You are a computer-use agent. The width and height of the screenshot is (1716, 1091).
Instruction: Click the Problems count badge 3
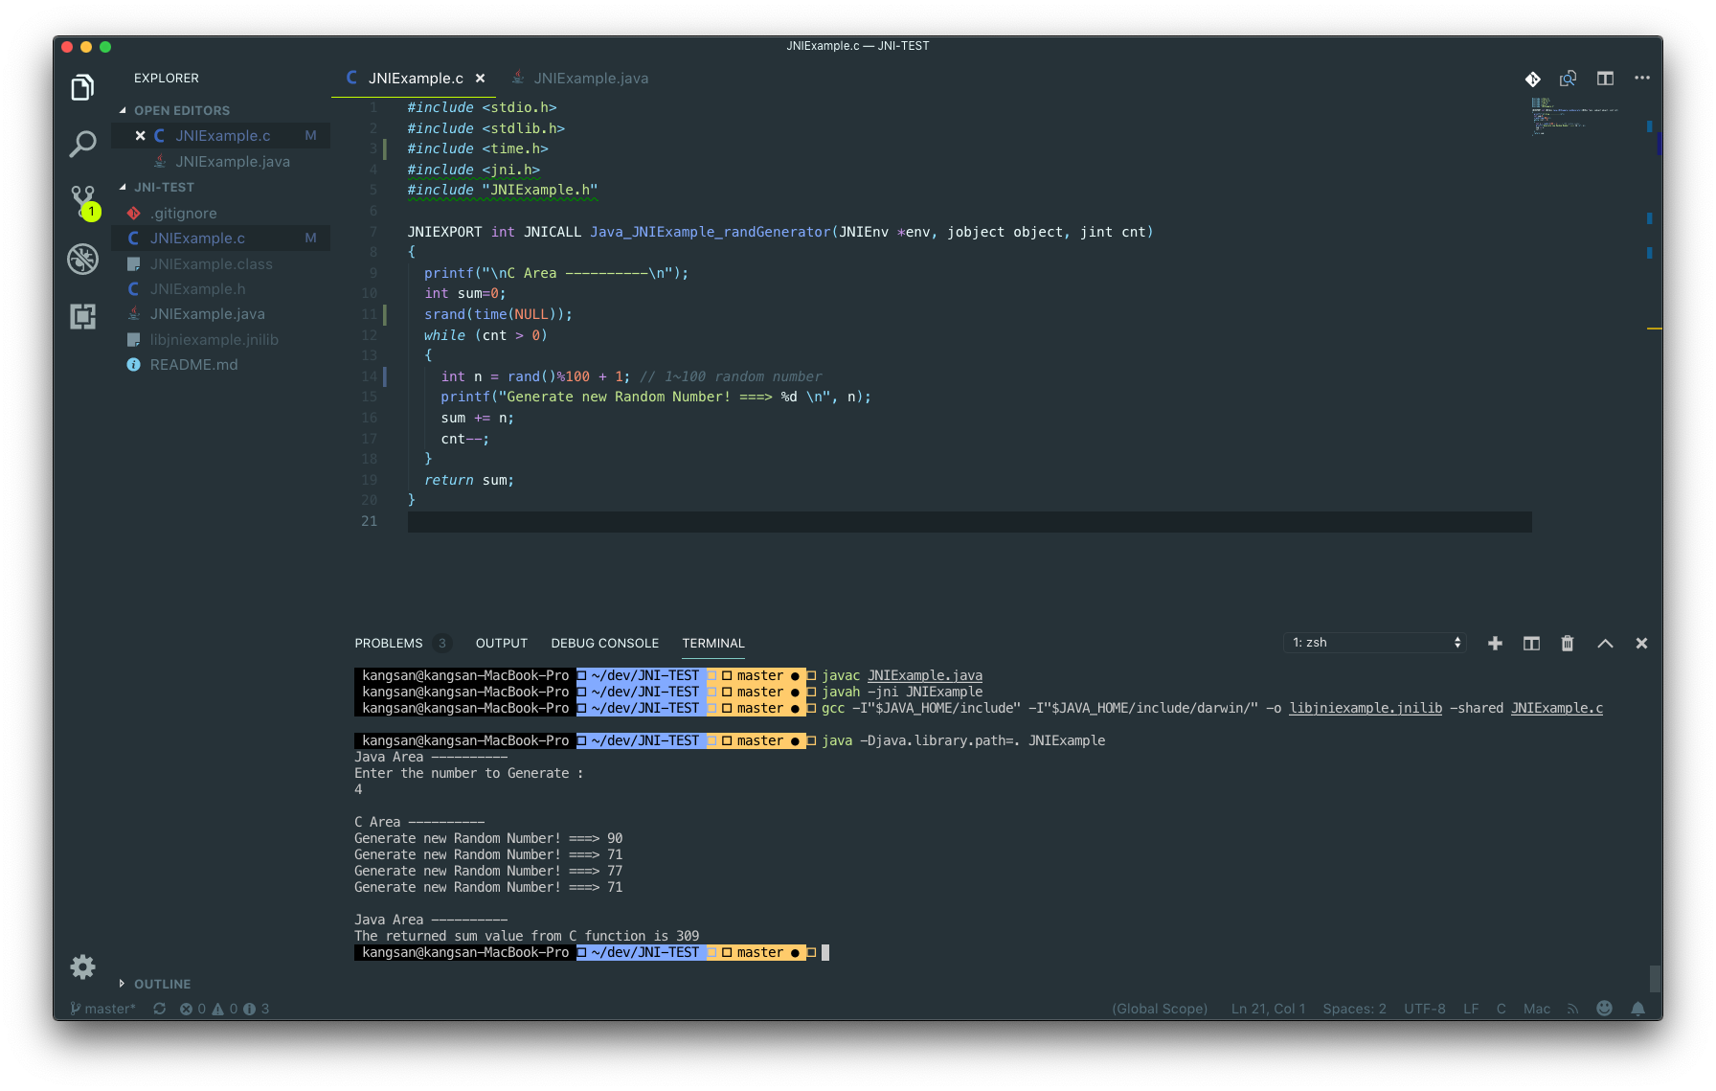(441, 644)
